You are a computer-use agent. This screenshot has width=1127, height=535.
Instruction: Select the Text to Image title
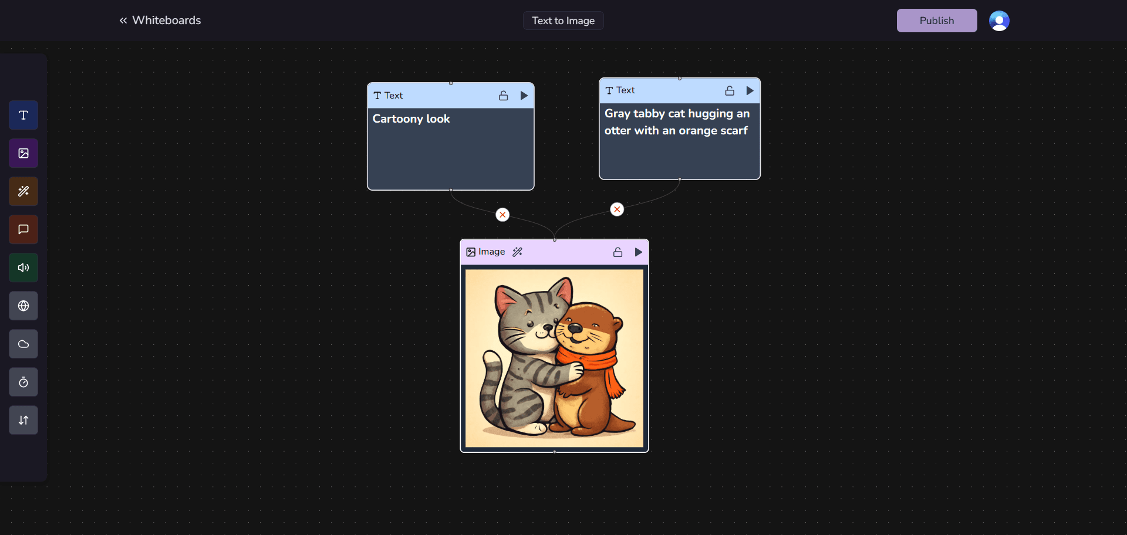point(562,21)
